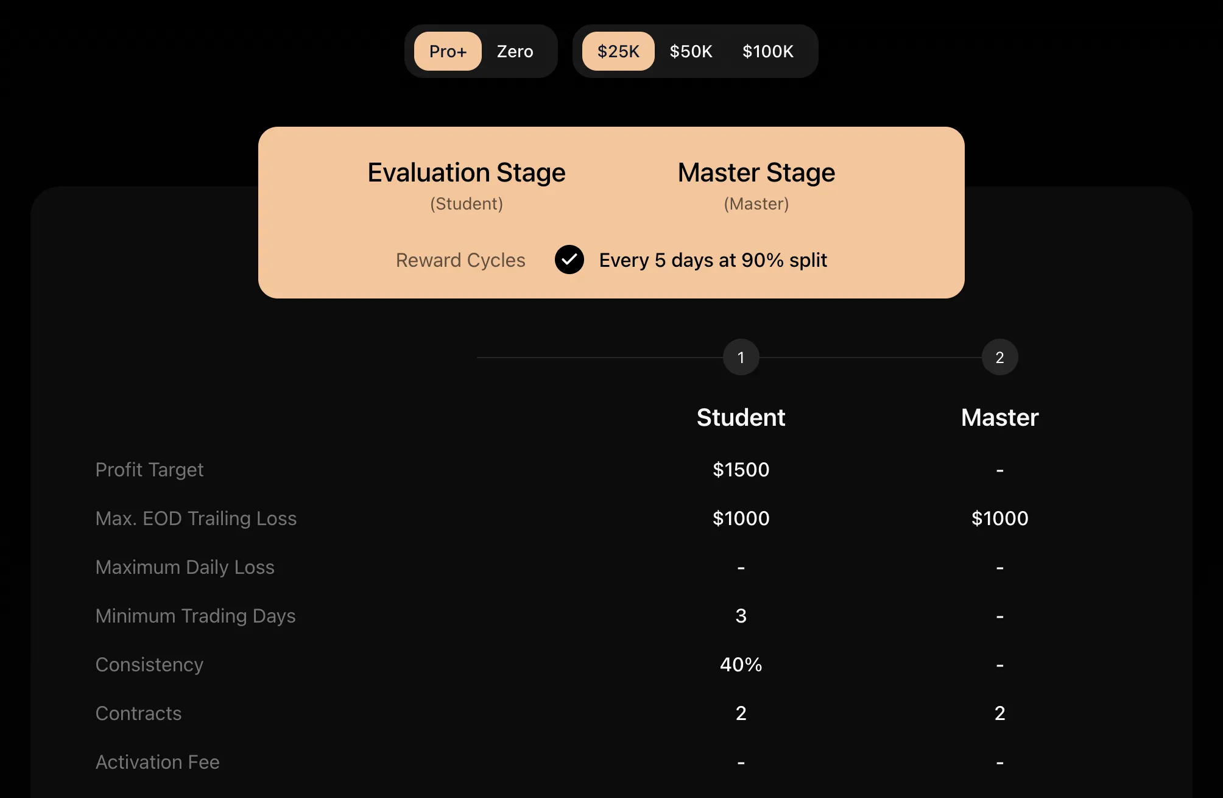Click the Master Stage heading

tap(756, 172)
